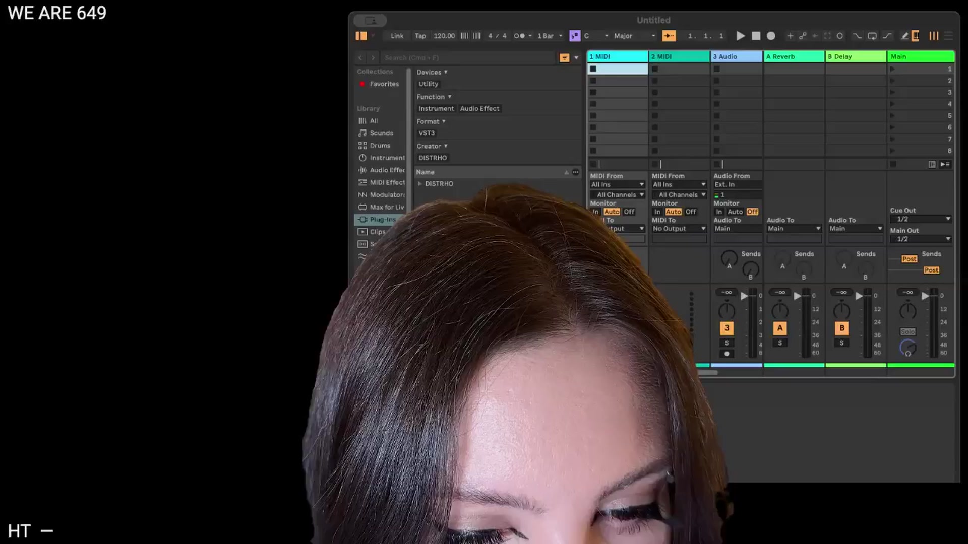Arm the 3 Audio track for recording
Screen dimensions: 968x544
(727, 354)
